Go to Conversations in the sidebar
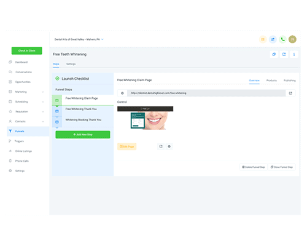 tap(23, 72)
